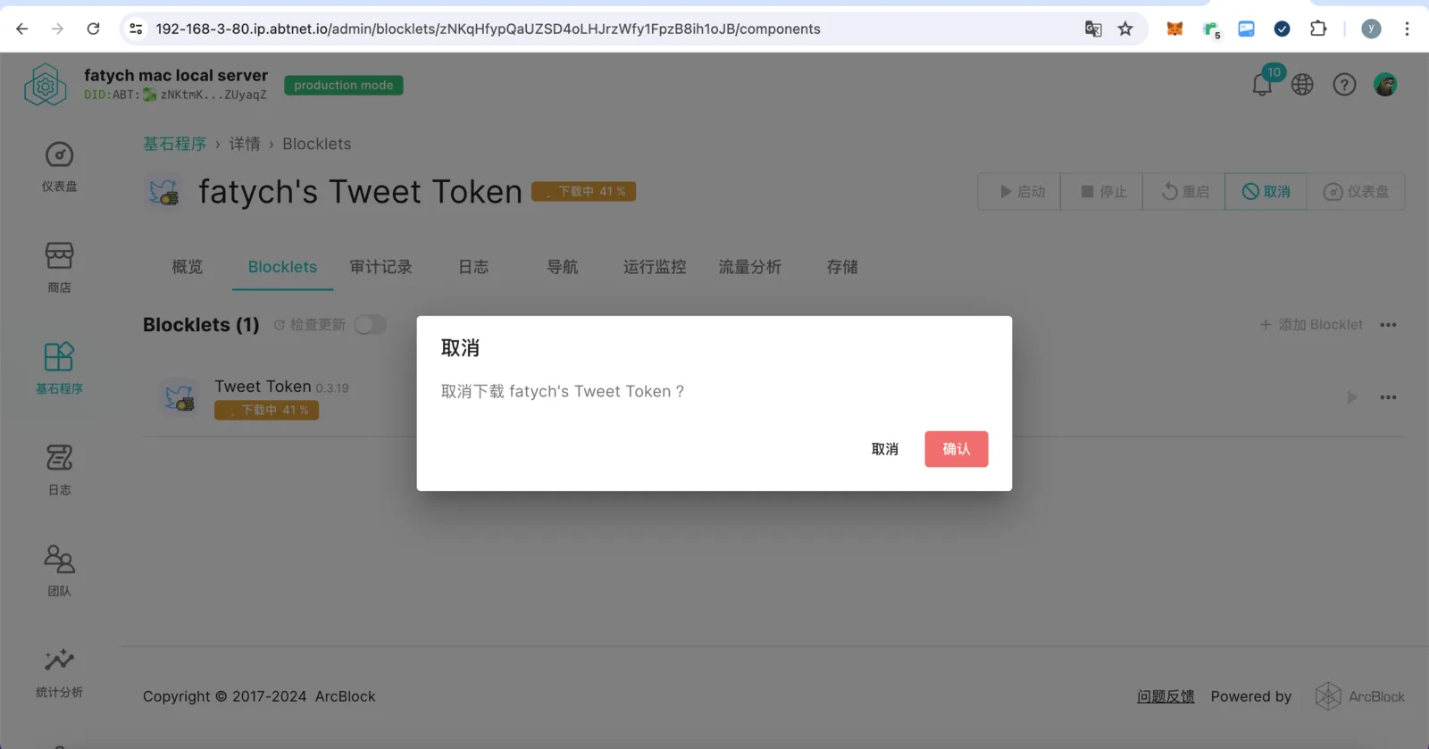Open notifications bell with 10 badge
This screenshot has height=749, width=1429.
pyautogui.click(x=1263, y=84)
